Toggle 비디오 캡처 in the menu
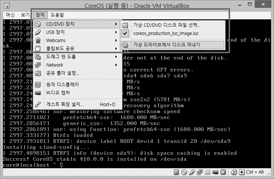Viewport: 274px width, 179px height. (58, 93)
